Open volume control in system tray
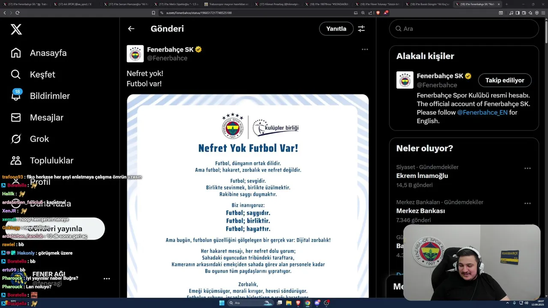Screen dimensions: 548x308 click(x=526, y=303)
